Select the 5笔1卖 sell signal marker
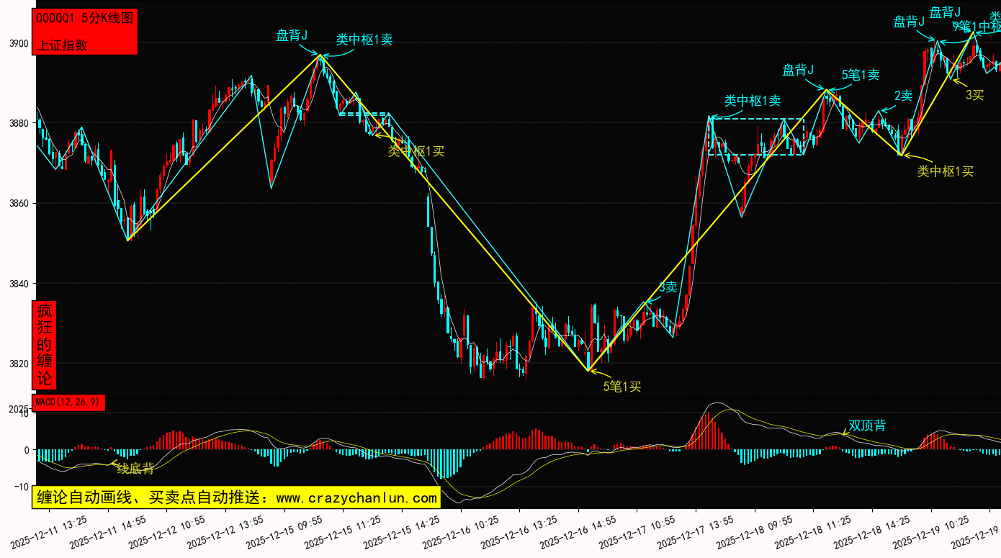This screenshot has height=558, width=1001. point(861,74)
